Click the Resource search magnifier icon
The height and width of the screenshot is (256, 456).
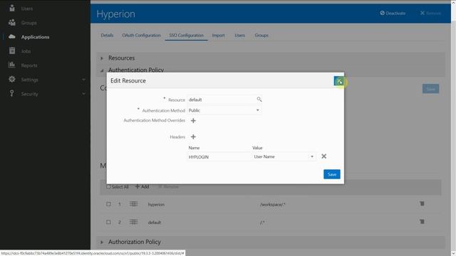(x=259, y=100)
